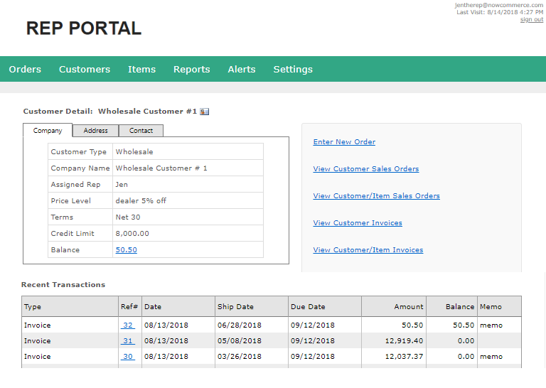Open the Orders menu

25,70
